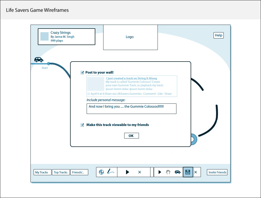Select the pen drawing tool
261x198 pixels.
coord(111,172)
